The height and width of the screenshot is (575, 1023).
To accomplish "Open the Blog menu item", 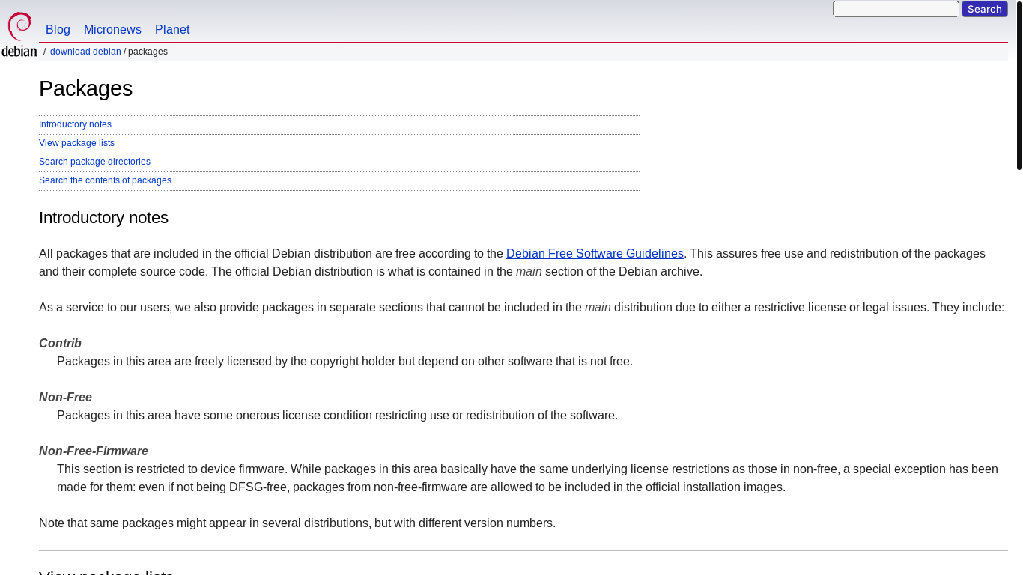I will (58, 30).
